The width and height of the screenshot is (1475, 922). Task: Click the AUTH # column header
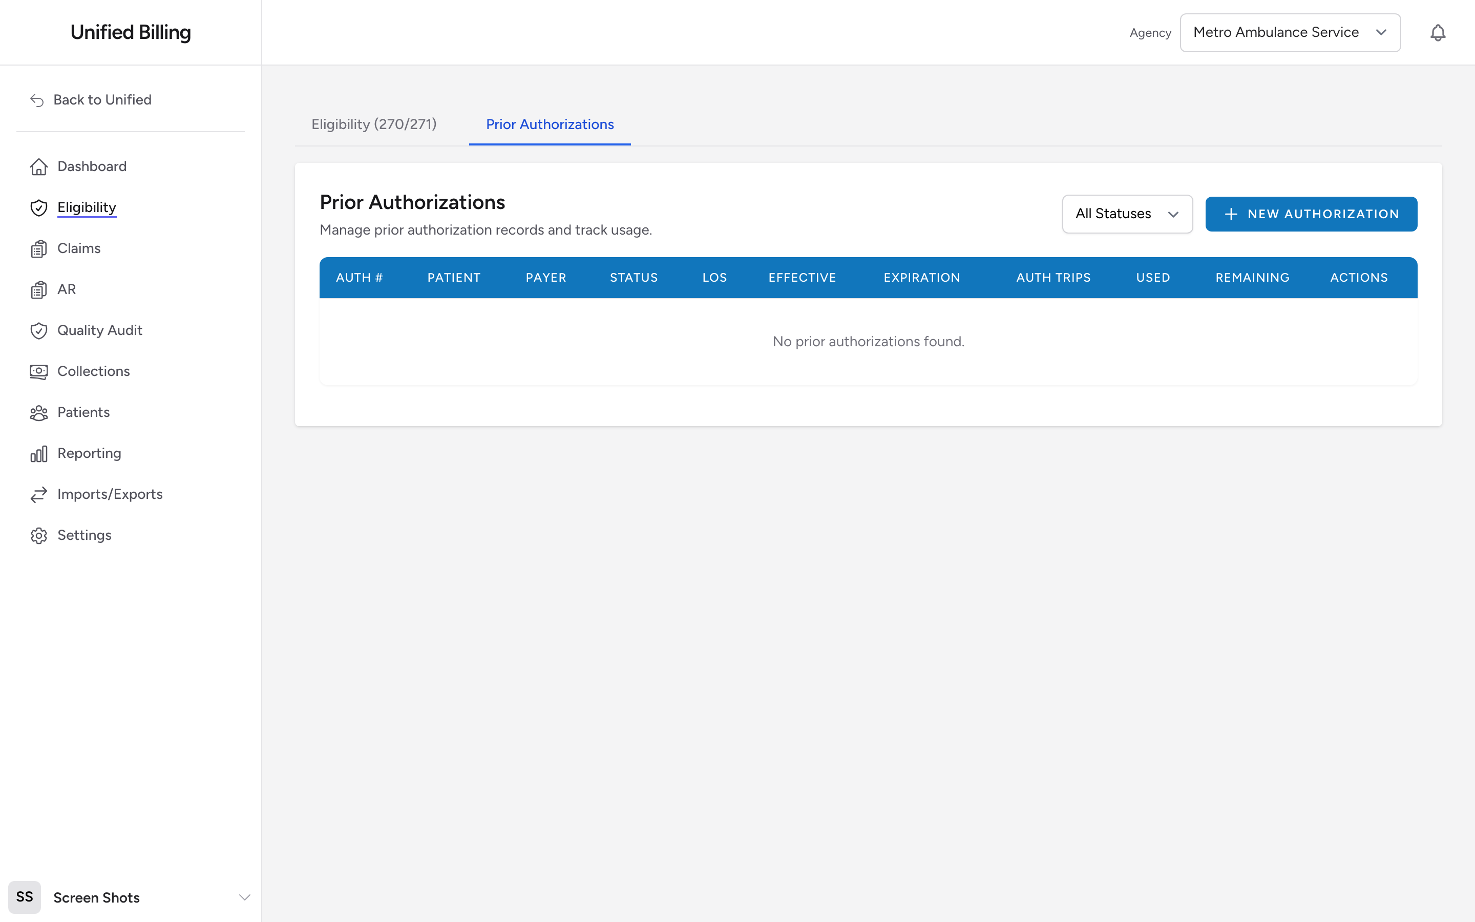[360, 278]
